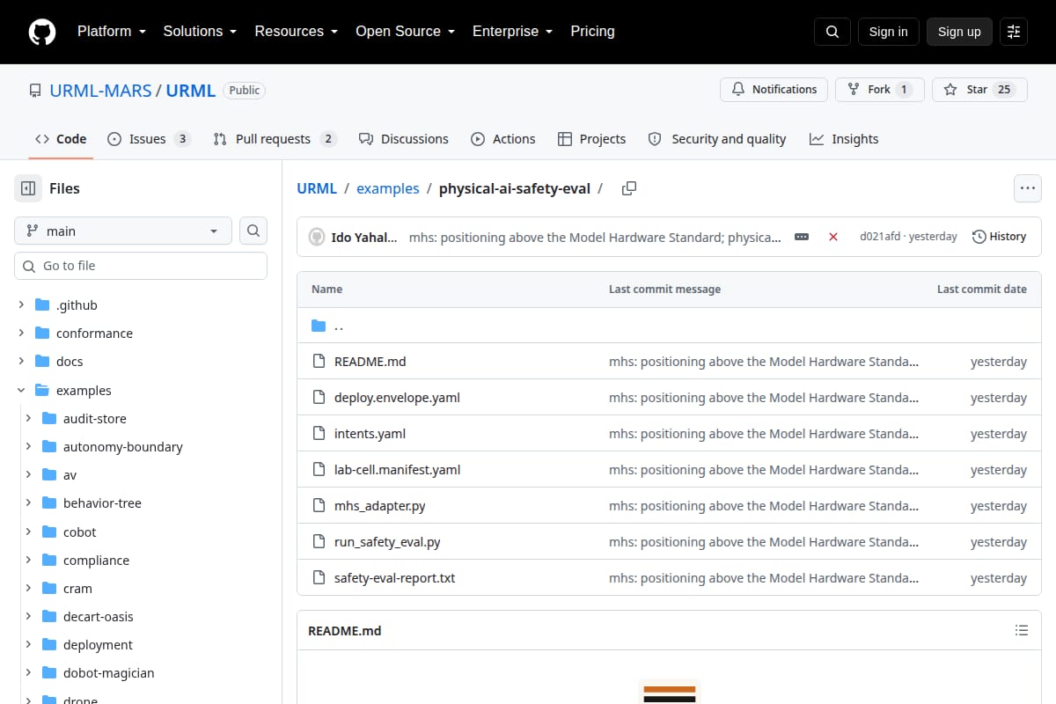Open the Solutions dropdown menu
Image resolution: width=1056 pixels, height=704 pixels.
[200, 32]
